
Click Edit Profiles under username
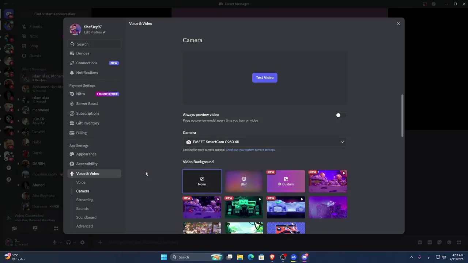pyautogui.click(x=93, y=32)
